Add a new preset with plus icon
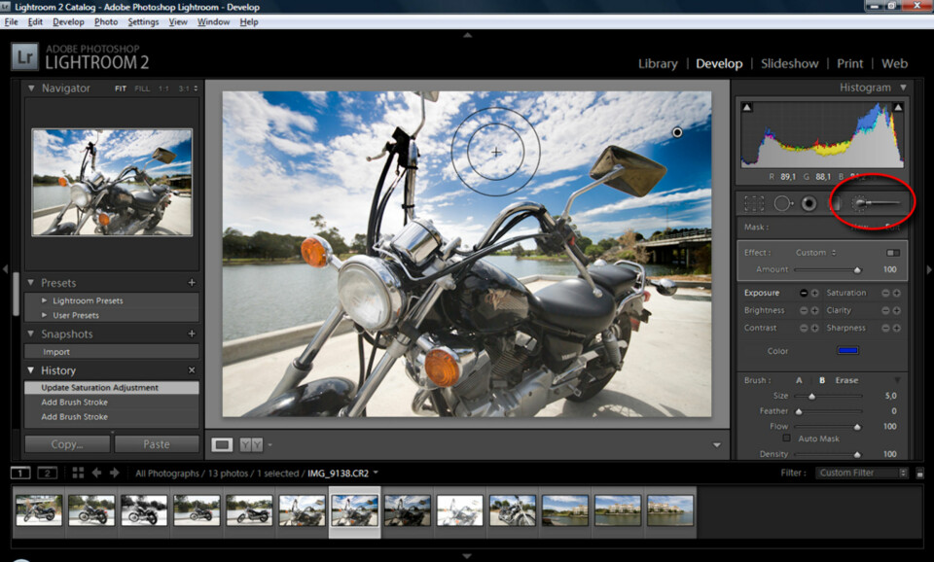This screenshot has height=562, width=934. [192, 283]
